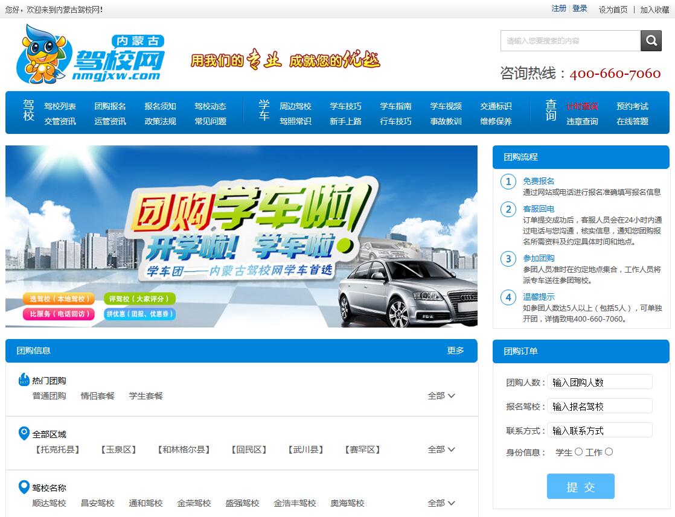
Task: Click step 3 circle icon for 参加团购
Action: click(508, 259)
